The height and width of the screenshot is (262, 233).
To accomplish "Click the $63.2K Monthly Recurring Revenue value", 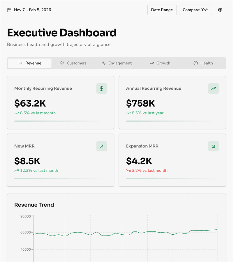I will coord(30,103).
